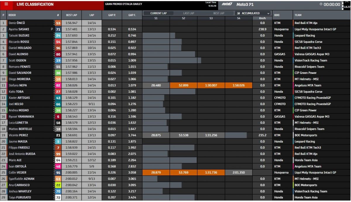Image resolution: width=351 pixels, height=202 pixels.
Task: Select rider Syarifuddin AZMAN
Action: coord(21,179)
